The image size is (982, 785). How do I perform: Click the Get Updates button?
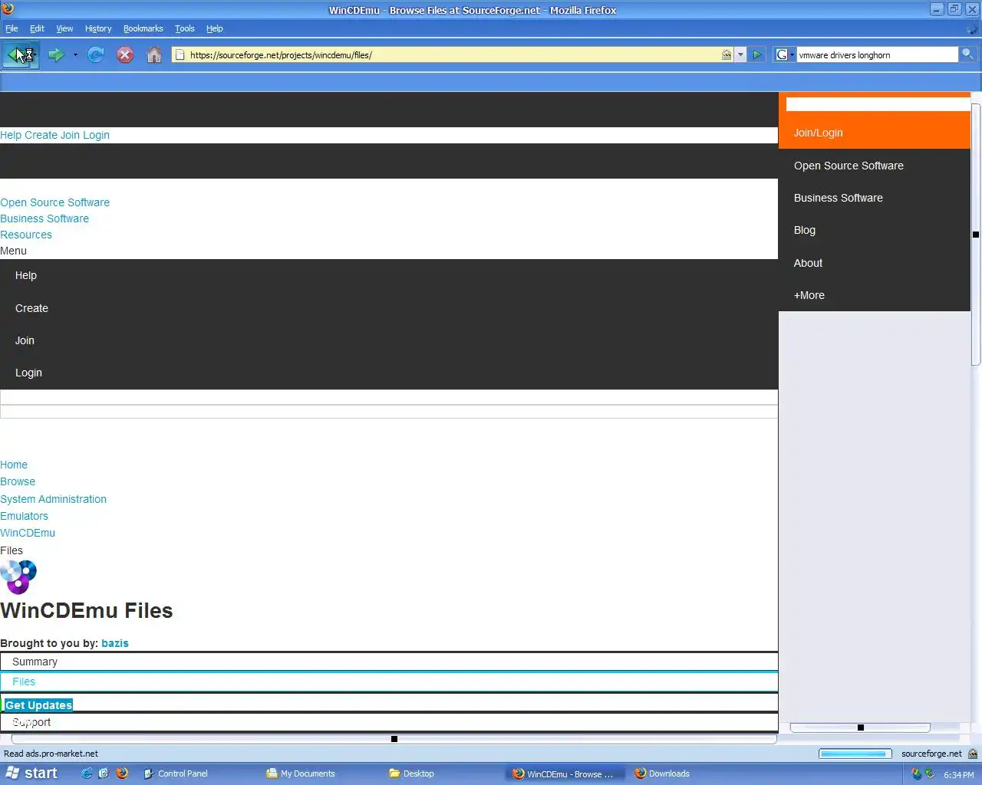38,705
